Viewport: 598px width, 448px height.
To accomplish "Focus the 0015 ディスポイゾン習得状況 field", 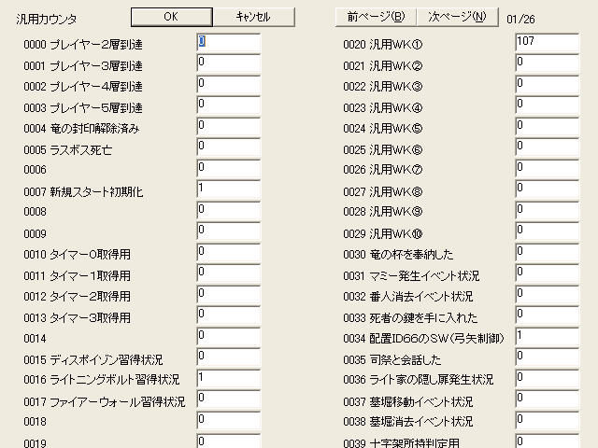I will click(x=228, y=357).
